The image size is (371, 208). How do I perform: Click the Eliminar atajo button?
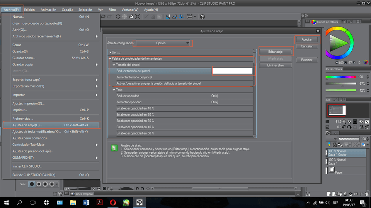tap(276, 65)
